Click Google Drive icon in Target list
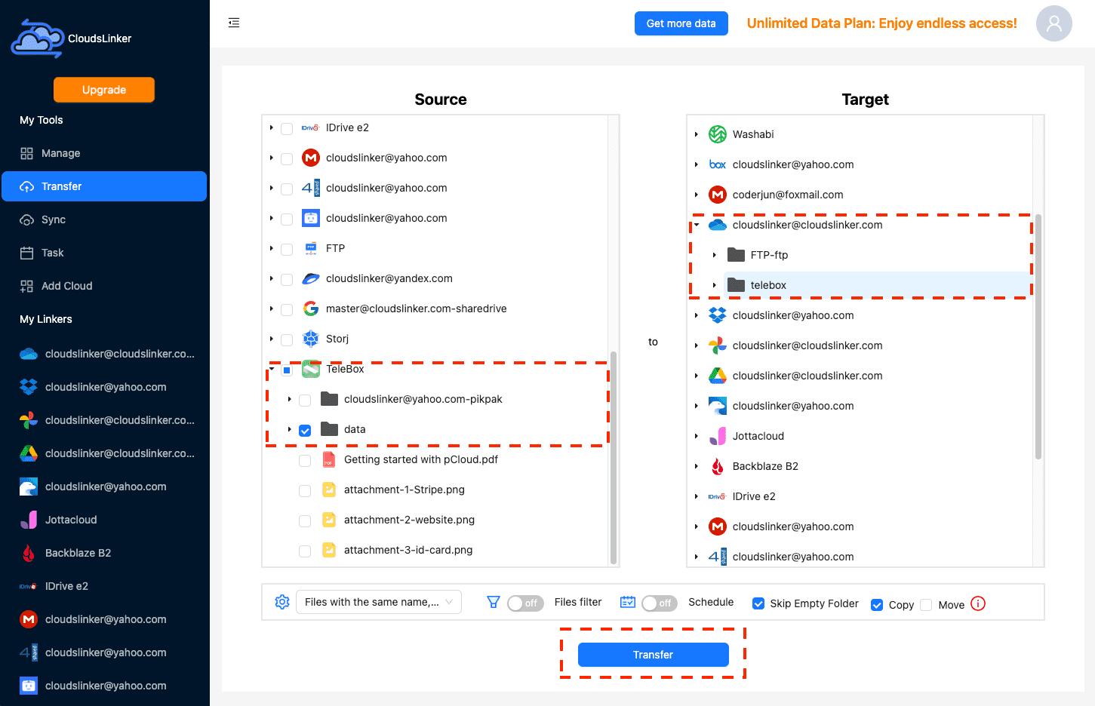Screen dimensions: 1095x706 [x=718, y=376]
